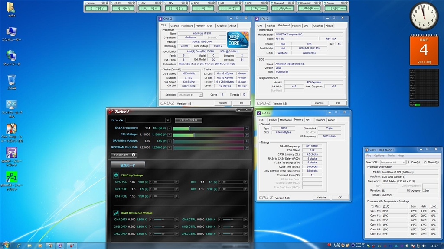This screenshot has width=444, height=249.
Task: Select the Network desktop icon
Action: pos(11,58)
